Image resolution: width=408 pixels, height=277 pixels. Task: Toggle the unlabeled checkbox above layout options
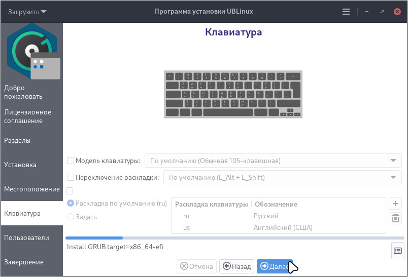click(x=70, y=191)
